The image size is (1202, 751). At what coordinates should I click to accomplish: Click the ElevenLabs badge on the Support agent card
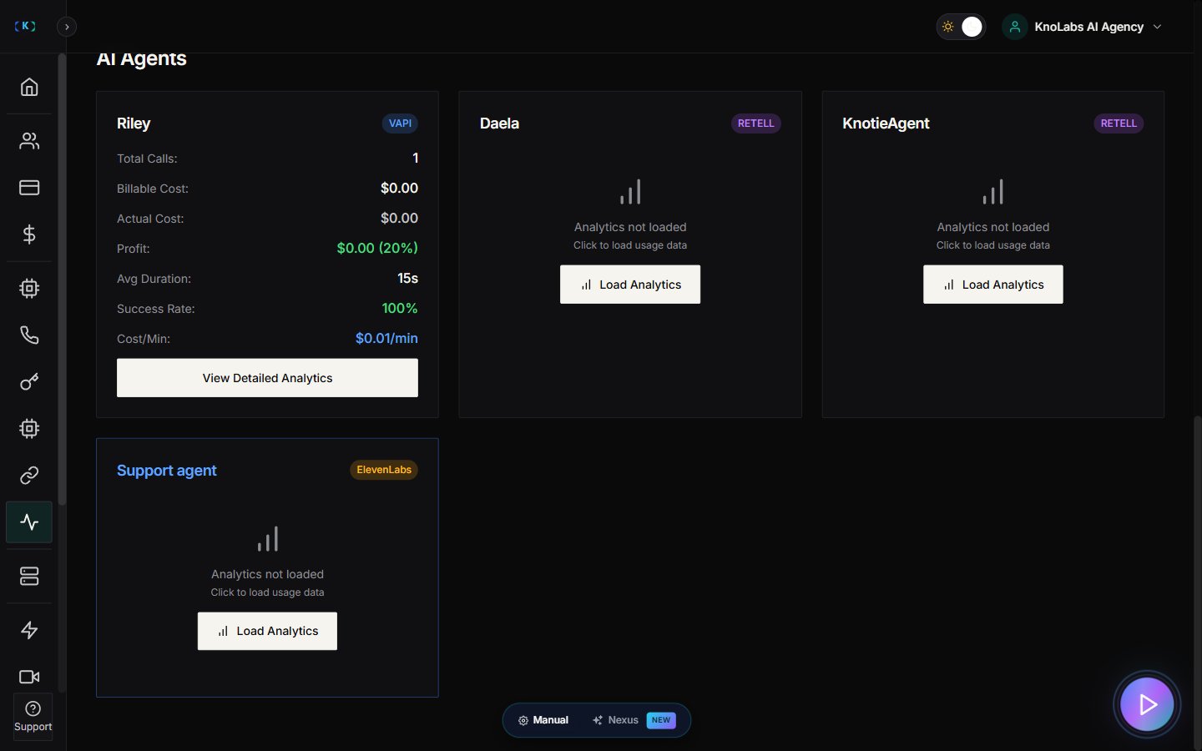[x=384, y=470]
